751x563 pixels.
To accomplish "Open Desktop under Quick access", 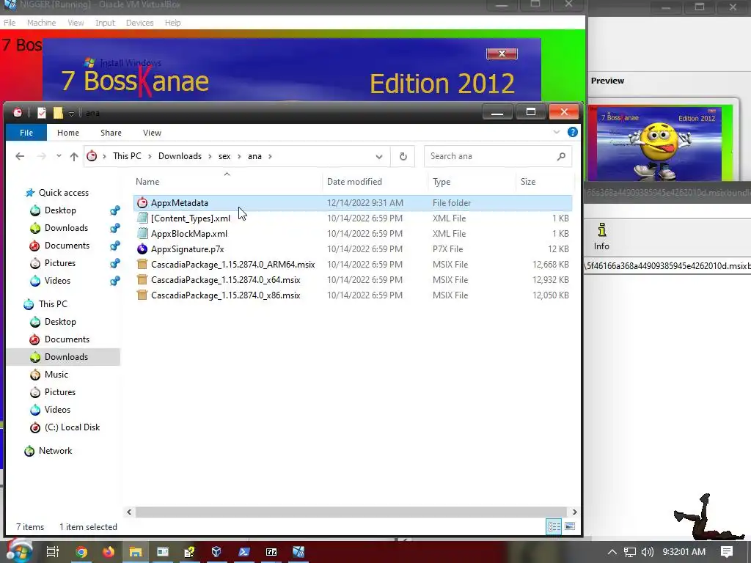I will coord(60,210).
